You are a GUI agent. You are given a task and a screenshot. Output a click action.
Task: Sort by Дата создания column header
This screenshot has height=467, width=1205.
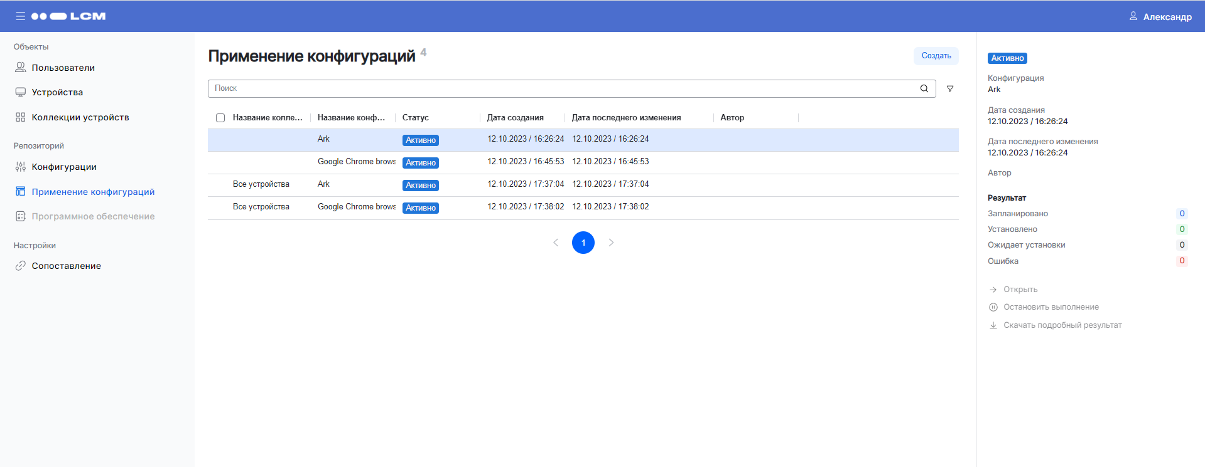pyautogui.click(x=515, y=118)
